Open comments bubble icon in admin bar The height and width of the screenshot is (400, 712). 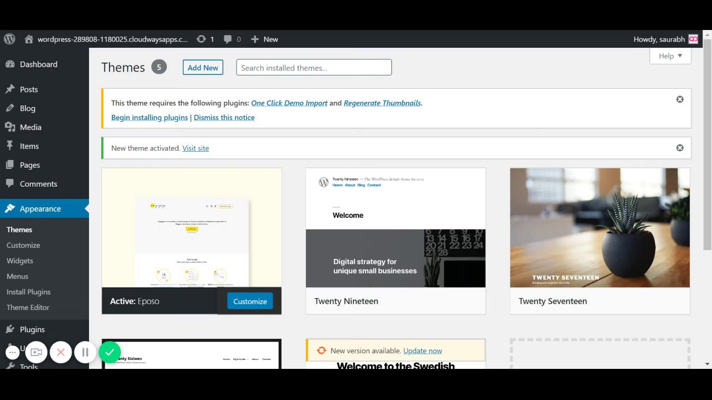[x=228, y=39]
